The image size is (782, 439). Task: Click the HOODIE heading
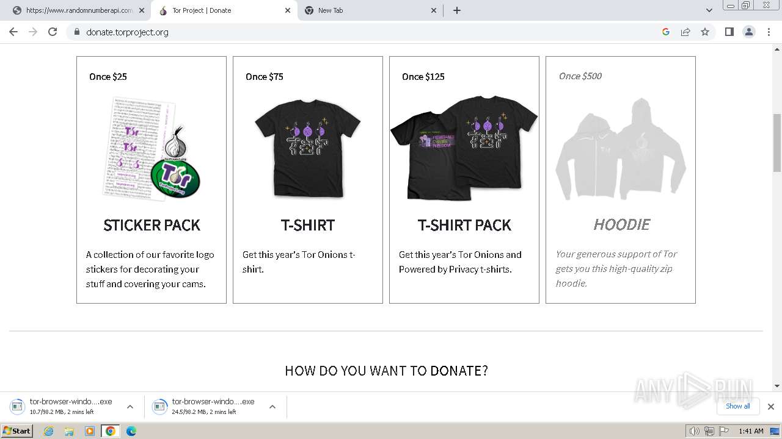[622, 224]
